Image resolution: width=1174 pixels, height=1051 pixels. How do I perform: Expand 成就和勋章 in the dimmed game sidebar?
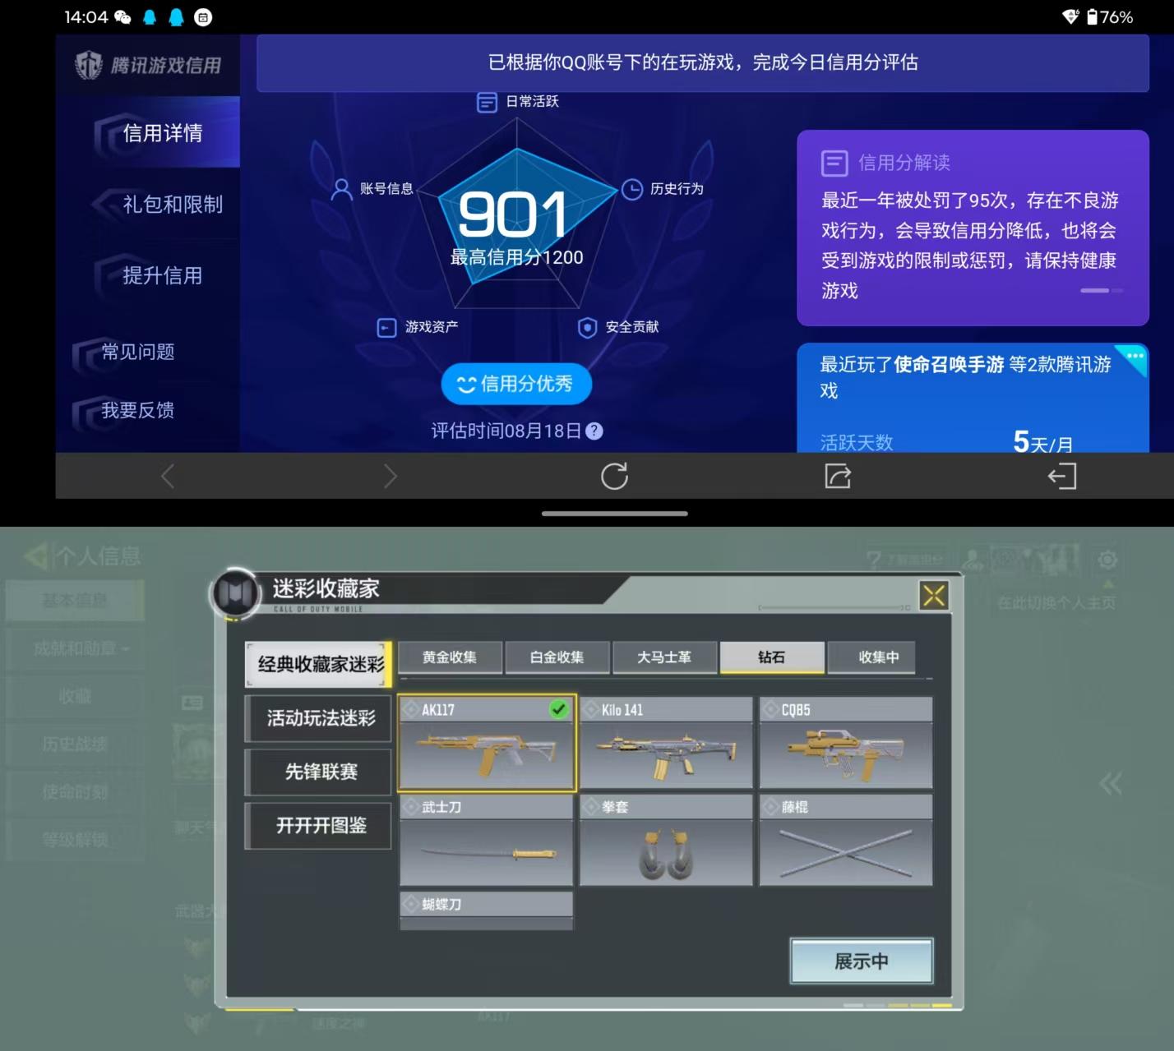coord(75,648)
